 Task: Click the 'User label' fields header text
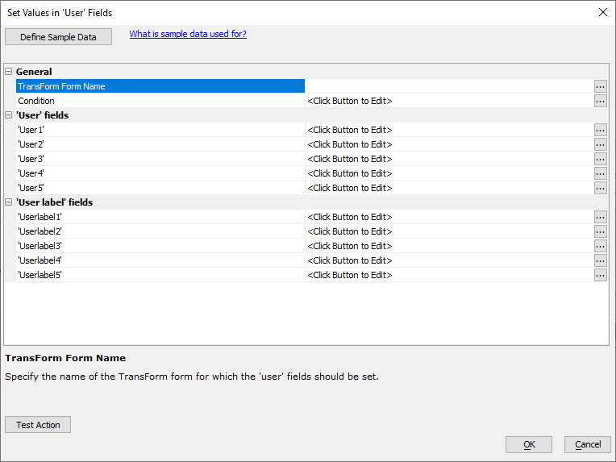pos(54,202)
